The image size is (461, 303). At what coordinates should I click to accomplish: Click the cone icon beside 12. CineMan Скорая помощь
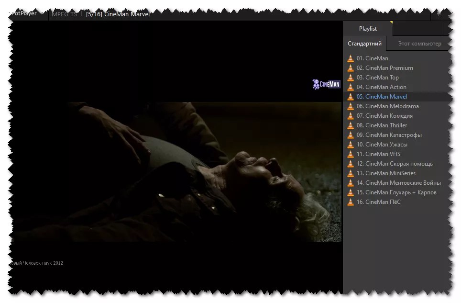[350, 164]
